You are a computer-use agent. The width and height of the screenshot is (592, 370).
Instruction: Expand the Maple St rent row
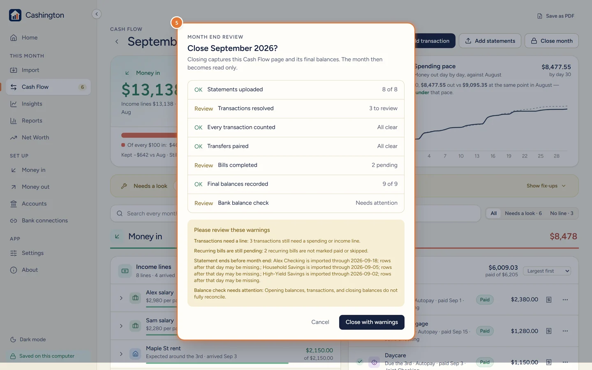pos(121,354)
